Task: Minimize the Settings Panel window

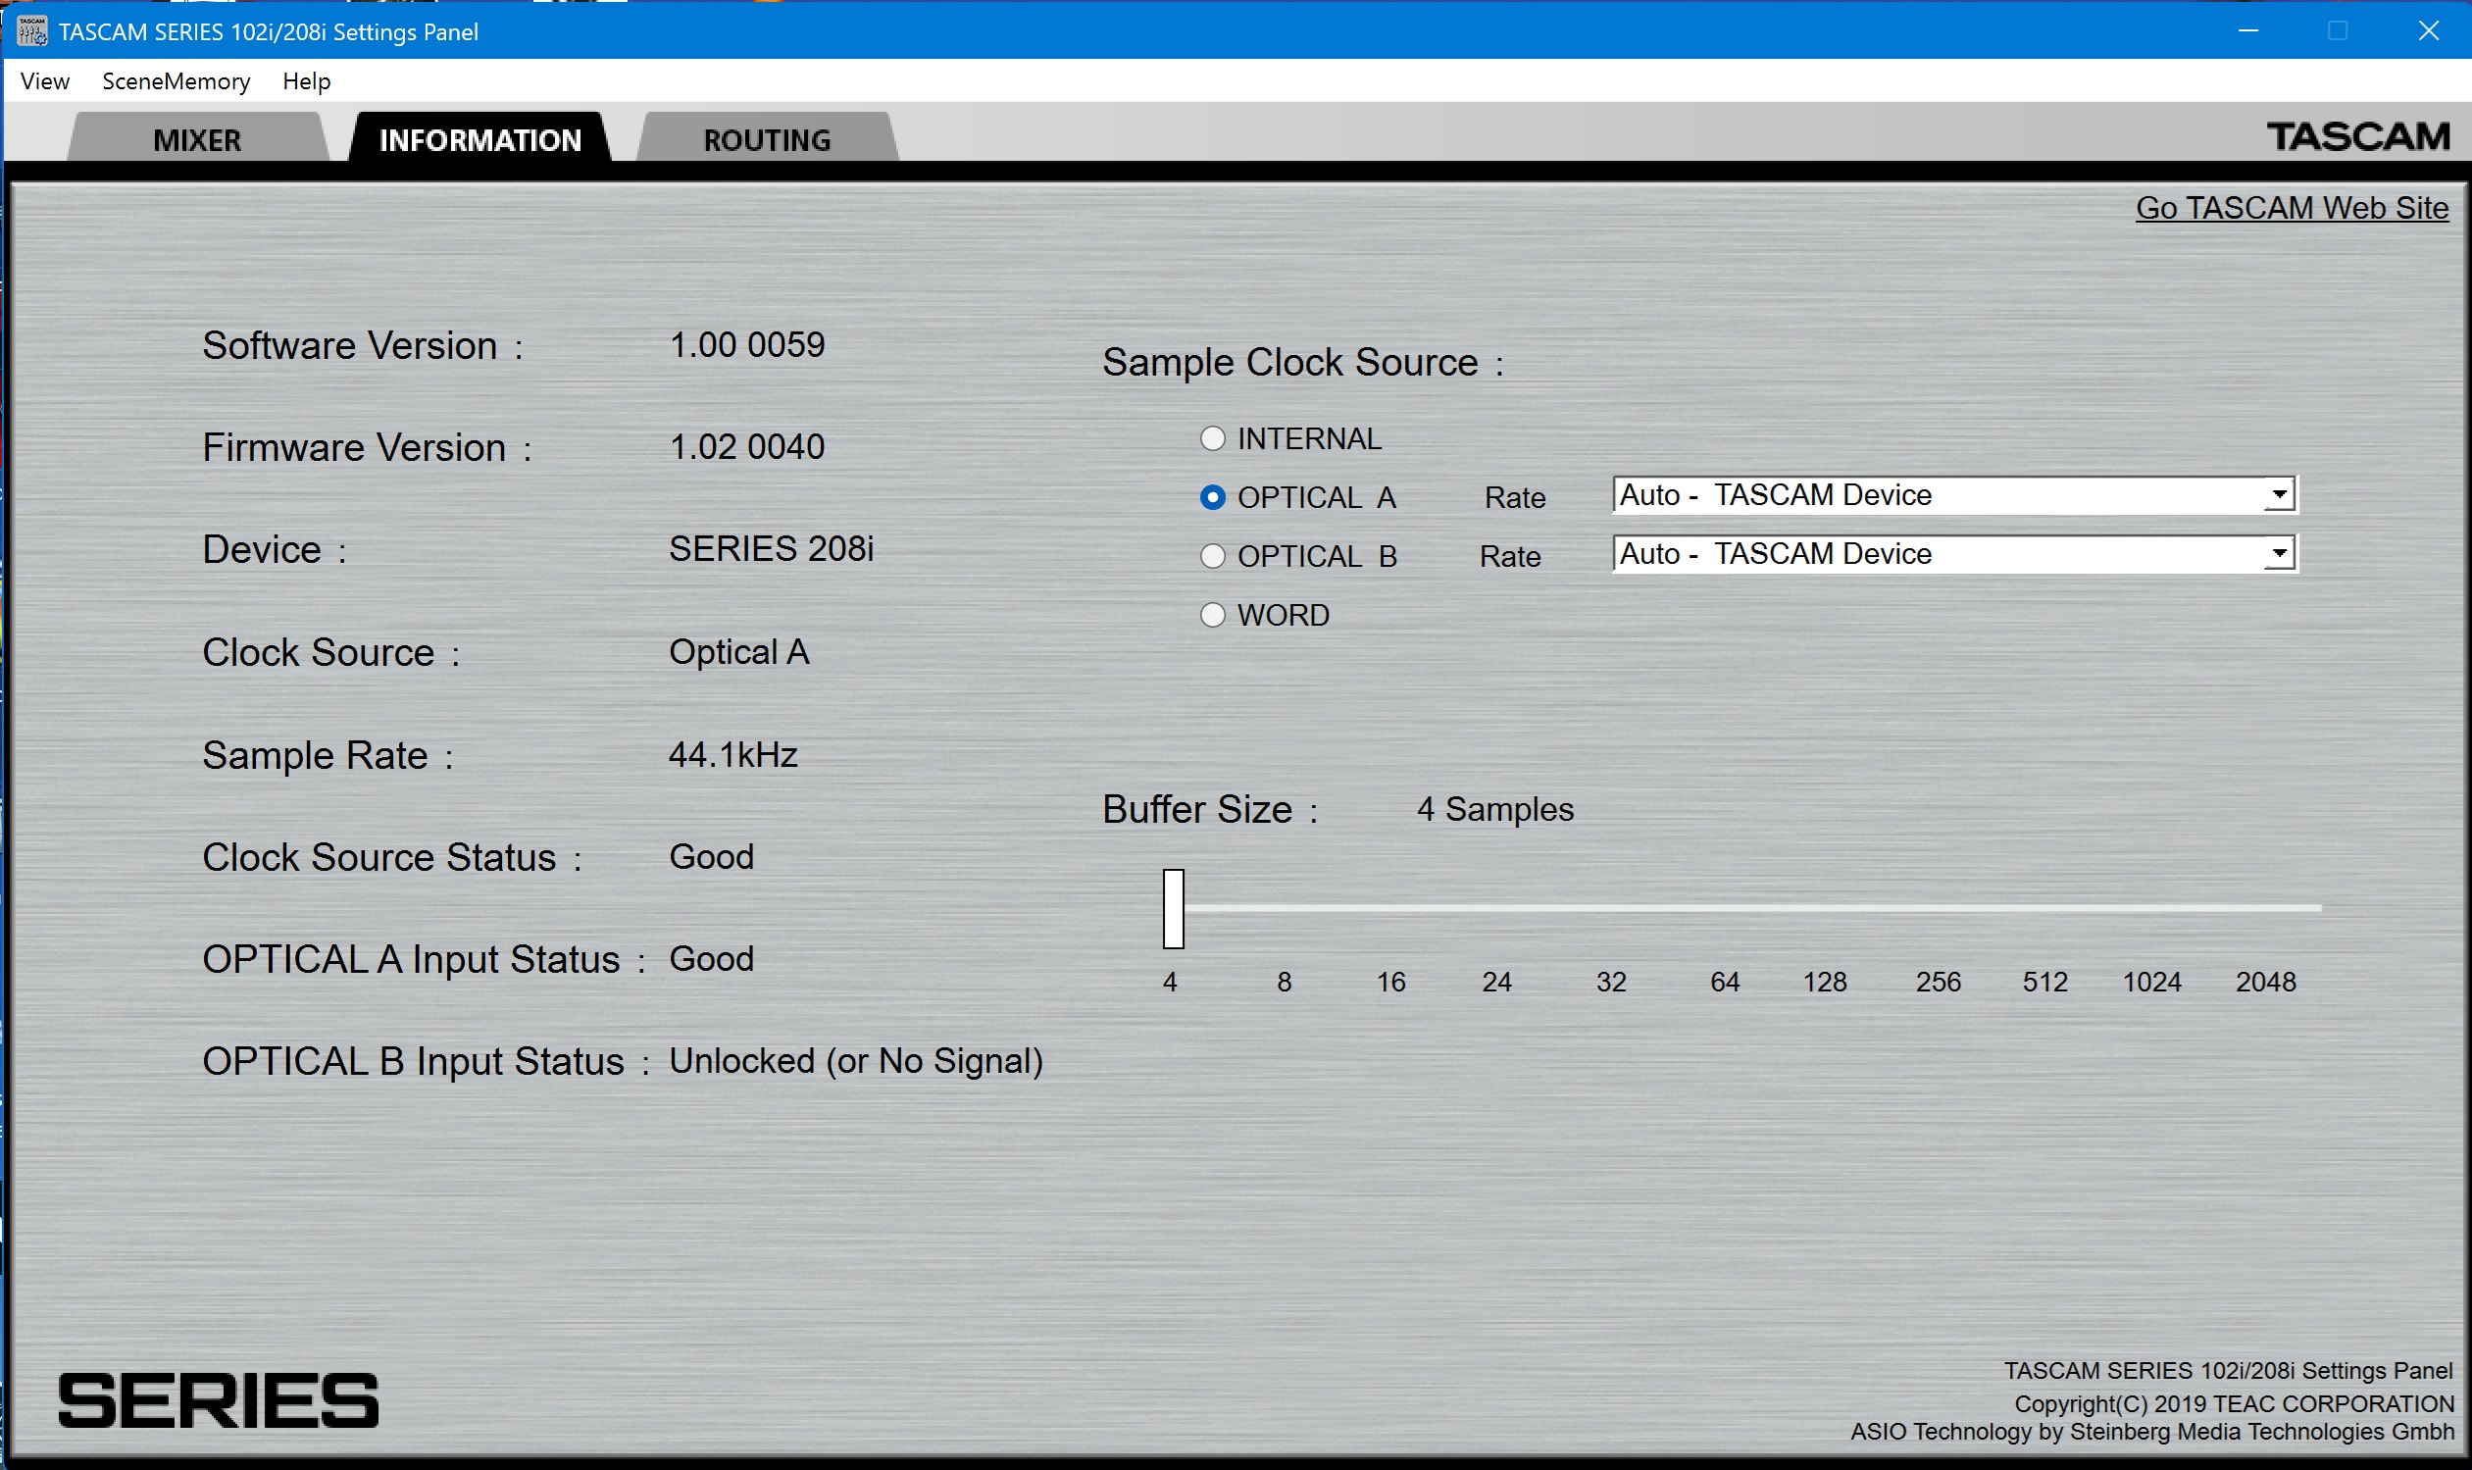Action: coord(2248,30)
